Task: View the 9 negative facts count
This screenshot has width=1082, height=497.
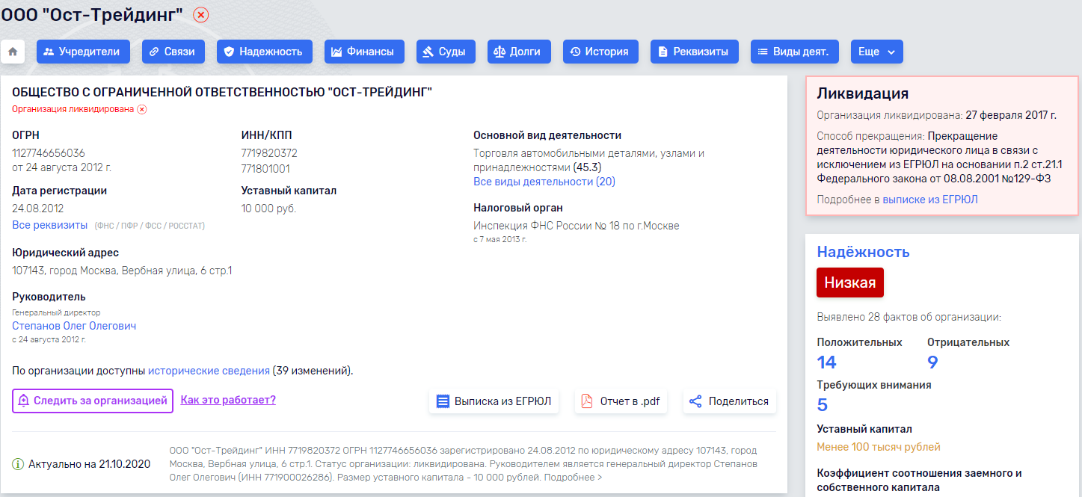Action: [x=932, y=362]
